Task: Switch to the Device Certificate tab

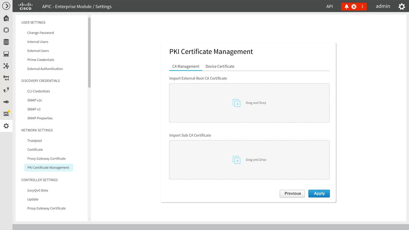Action: 220,66
